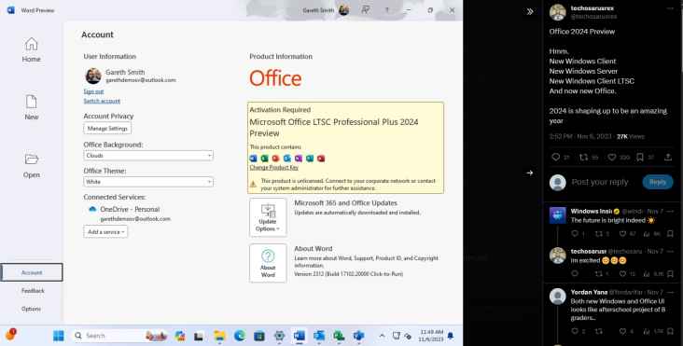The image size is (683, 346).
Task: Open the Windows Insider profile avatar
Action: pos(558,215)
